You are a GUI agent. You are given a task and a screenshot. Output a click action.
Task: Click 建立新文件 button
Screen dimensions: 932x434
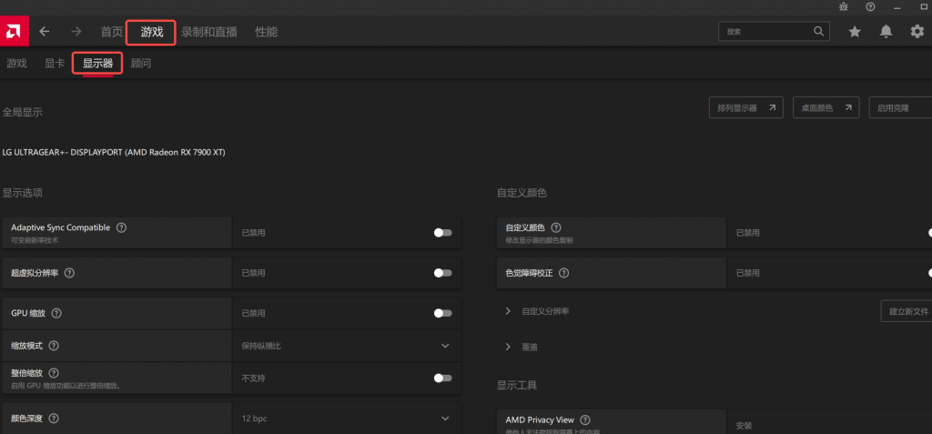tap(907, 311)
